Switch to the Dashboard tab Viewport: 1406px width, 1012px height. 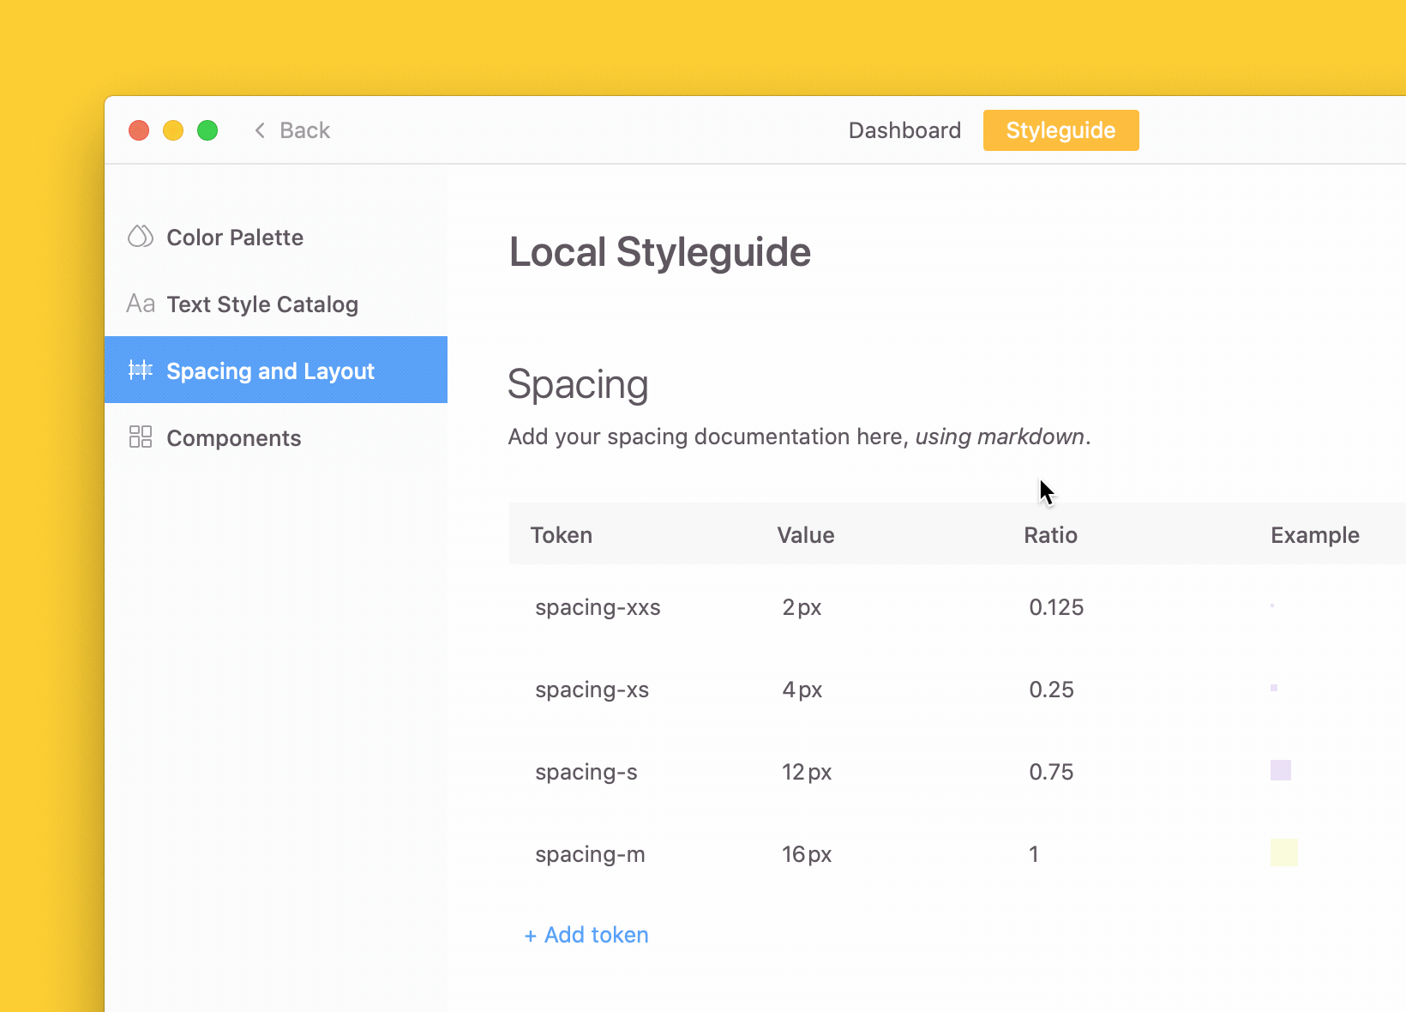904,130
